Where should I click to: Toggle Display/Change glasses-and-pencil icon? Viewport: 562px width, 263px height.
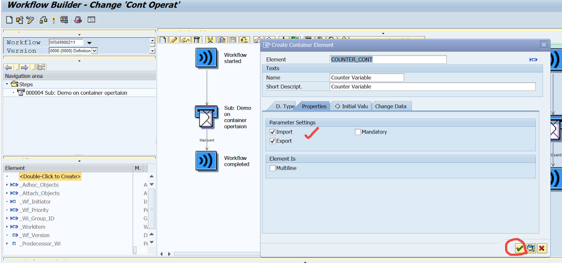click(x=30, y=20)
